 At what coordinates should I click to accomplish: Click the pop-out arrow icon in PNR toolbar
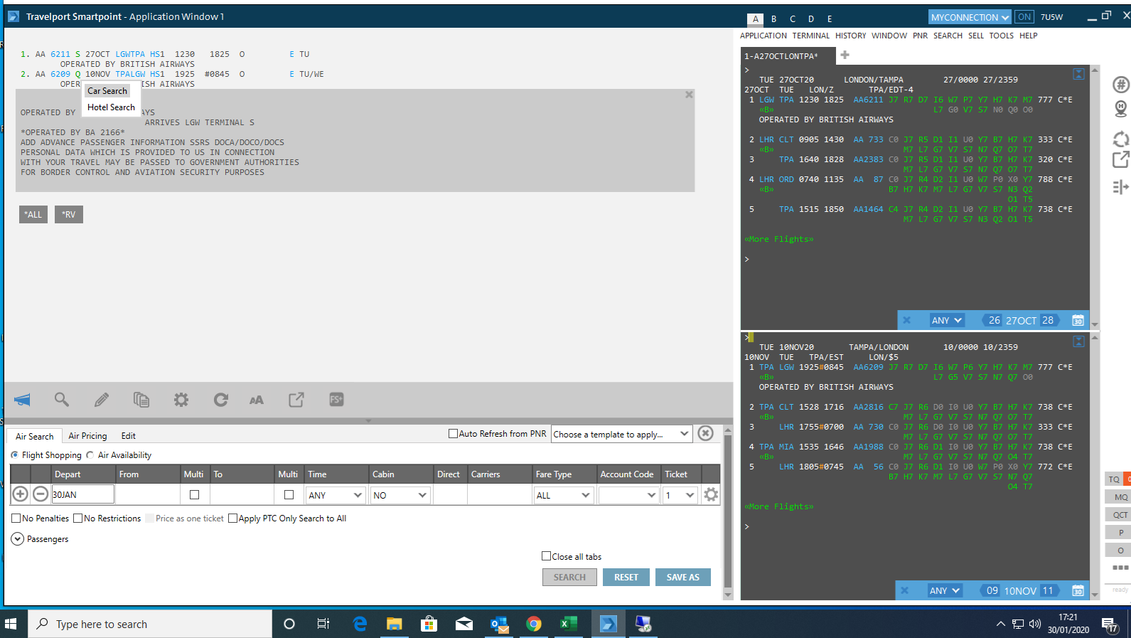[x=296, y=400]
